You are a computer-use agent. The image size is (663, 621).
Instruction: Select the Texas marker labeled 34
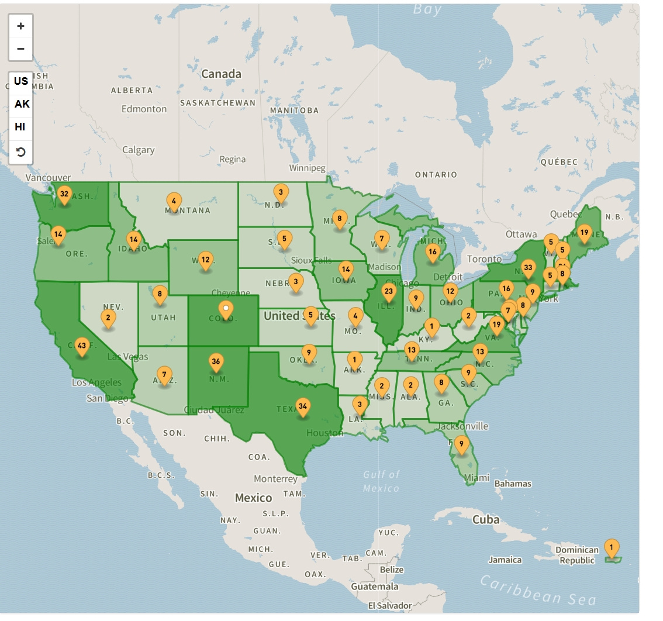[302, 407]
